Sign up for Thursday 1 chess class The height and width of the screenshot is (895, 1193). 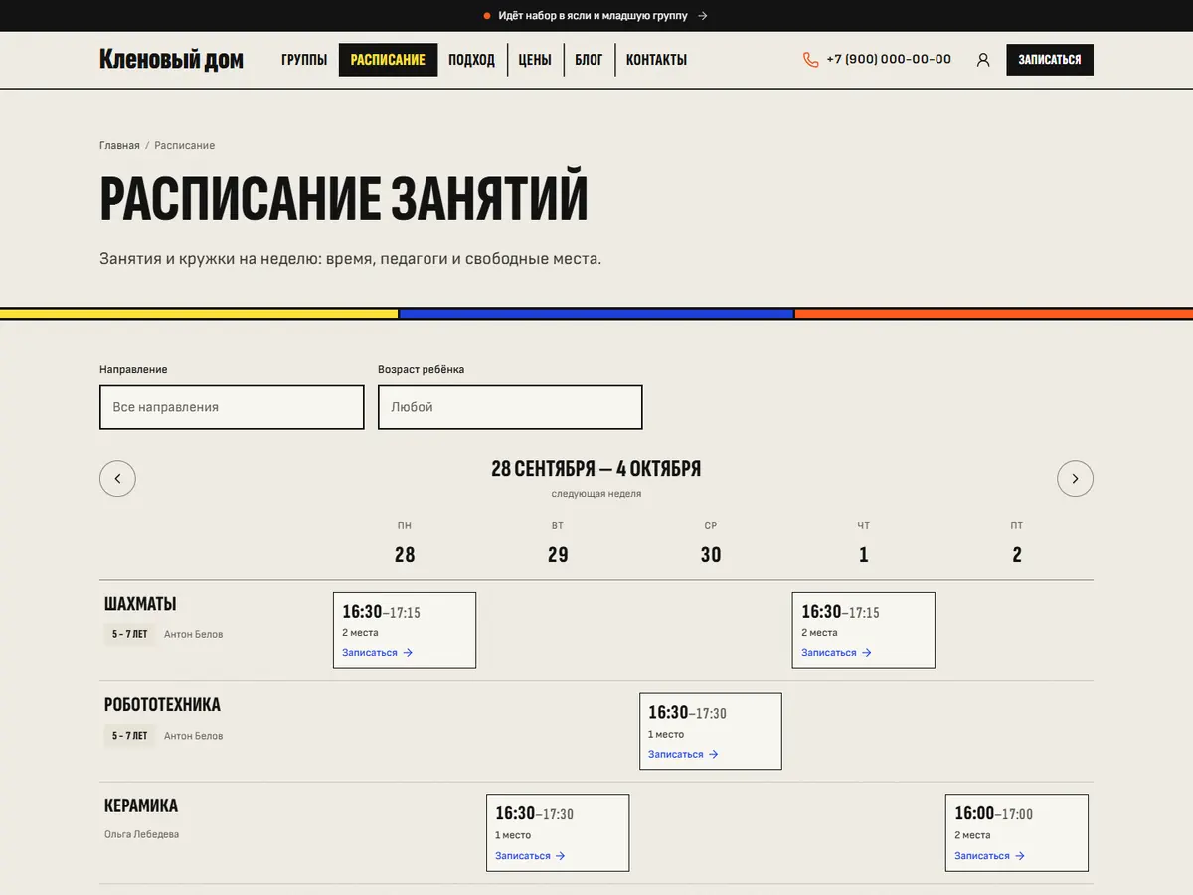(x=836, y=653)
